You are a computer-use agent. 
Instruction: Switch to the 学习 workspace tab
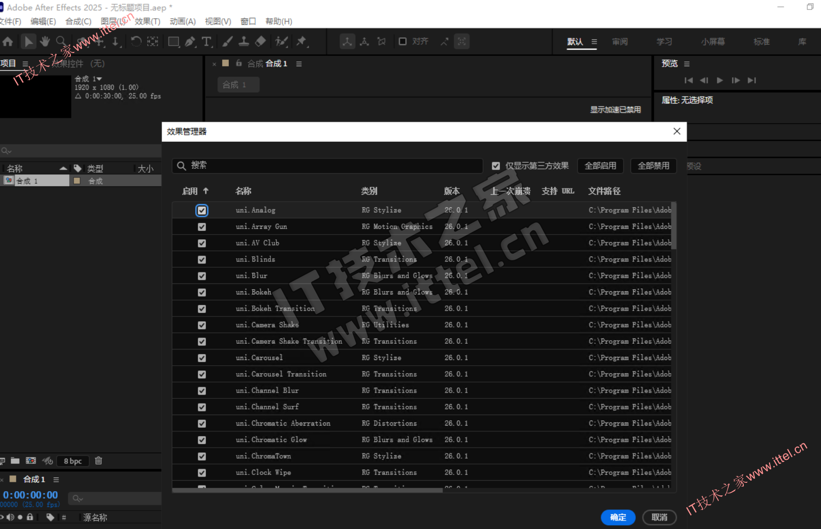(664, 42)
